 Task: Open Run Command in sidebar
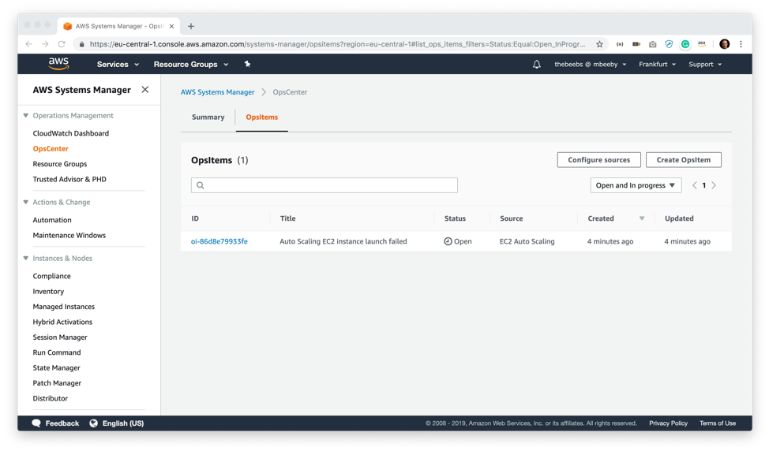(x=57, y=352)
